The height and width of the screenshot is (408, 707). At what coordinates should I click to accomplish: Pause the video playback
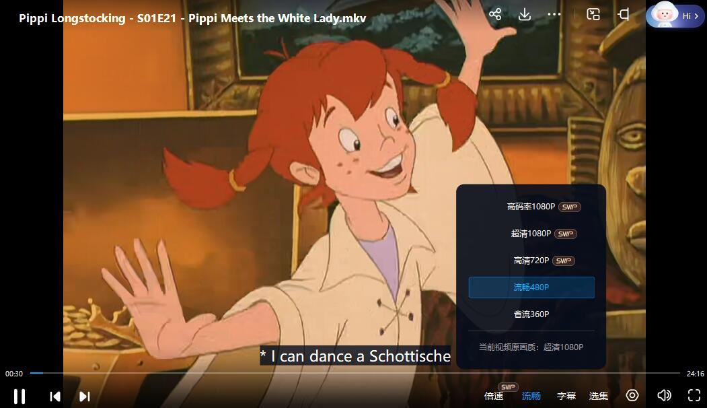coord(20,397)
